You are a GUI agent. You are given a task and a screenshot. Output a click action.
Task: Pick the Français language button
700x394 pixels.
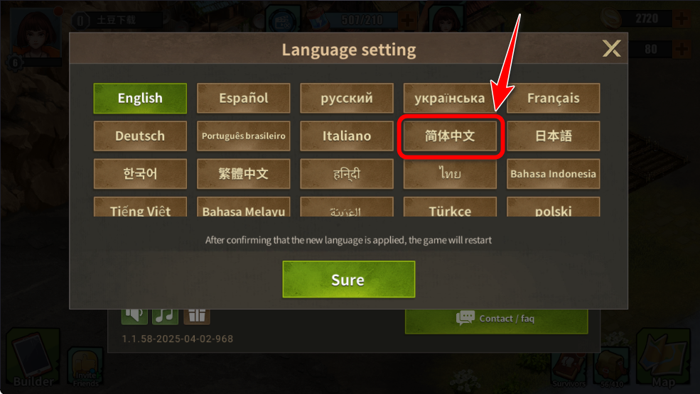(x=553, y=98)
